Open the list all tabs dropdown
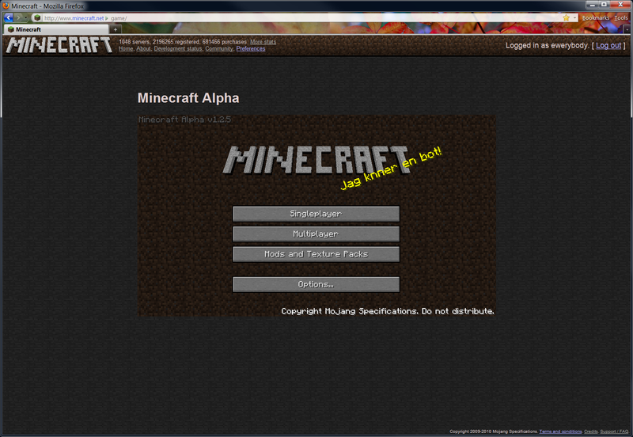Viewport: 633px width, 437px height. [x=627, y=29]
